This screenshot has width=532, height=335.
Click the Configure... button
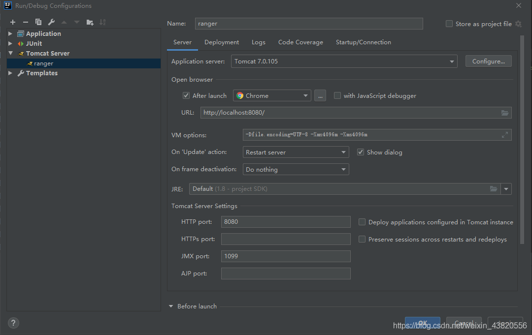click(488, 61)
